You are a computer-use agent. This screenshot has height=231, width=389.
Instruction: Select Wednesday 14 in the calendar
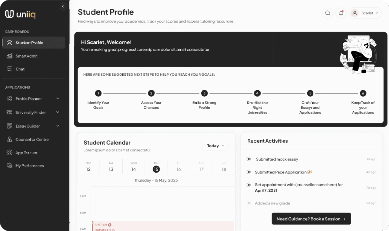click(x=133, y=167)
